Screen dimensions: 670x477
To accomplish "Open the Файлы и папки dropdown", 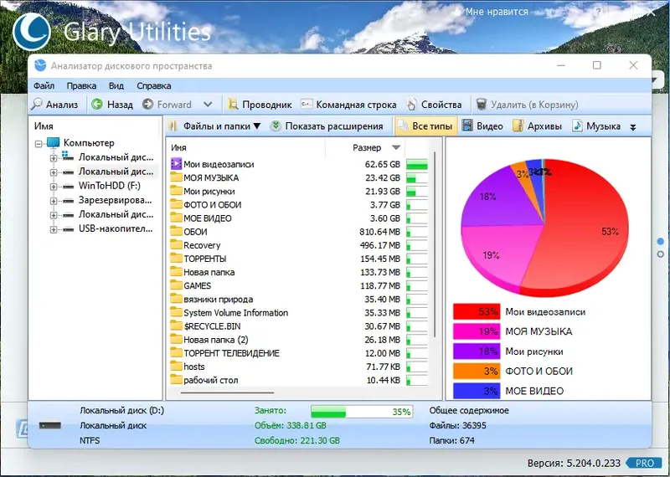I will tap(214, 126).
